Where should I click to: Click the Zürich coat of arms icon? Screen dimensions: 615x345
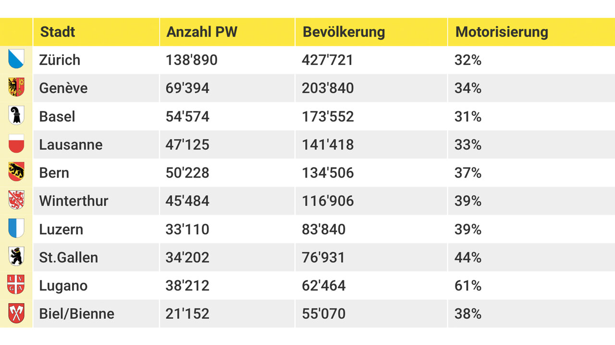[16, 59]
